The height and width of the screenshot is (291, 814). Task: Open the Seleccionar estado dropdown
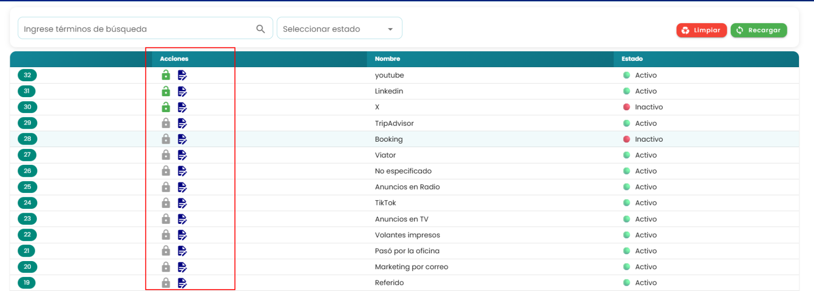point(339,28)
